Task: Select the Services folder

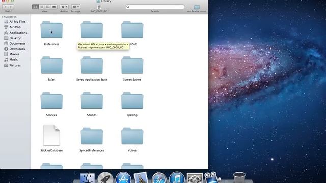Action: [x=51, y=101]
